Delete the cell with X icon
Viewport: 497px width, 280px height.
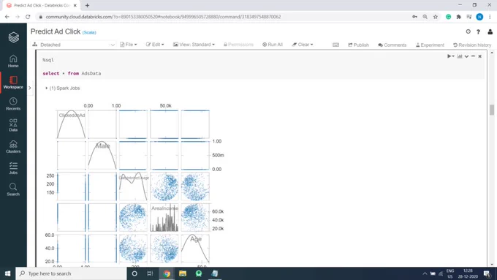click(x=480, y=56)
